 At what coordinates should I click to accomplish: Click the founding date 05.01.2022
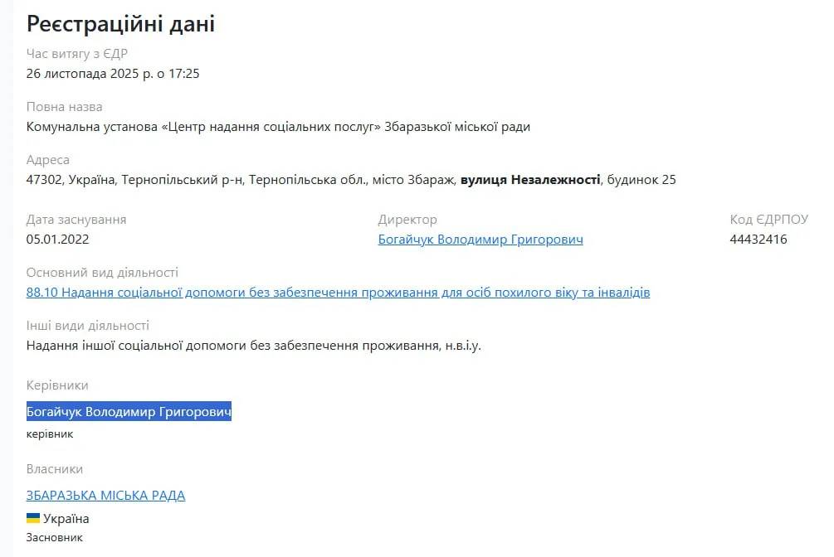tap(57, 240)
